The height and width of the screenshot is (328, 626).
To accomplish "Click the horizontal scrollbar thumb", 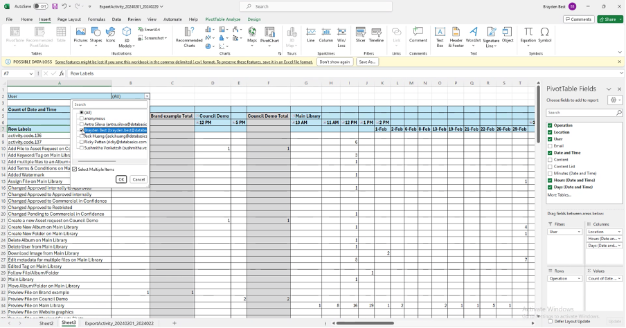I will [366, 323].
